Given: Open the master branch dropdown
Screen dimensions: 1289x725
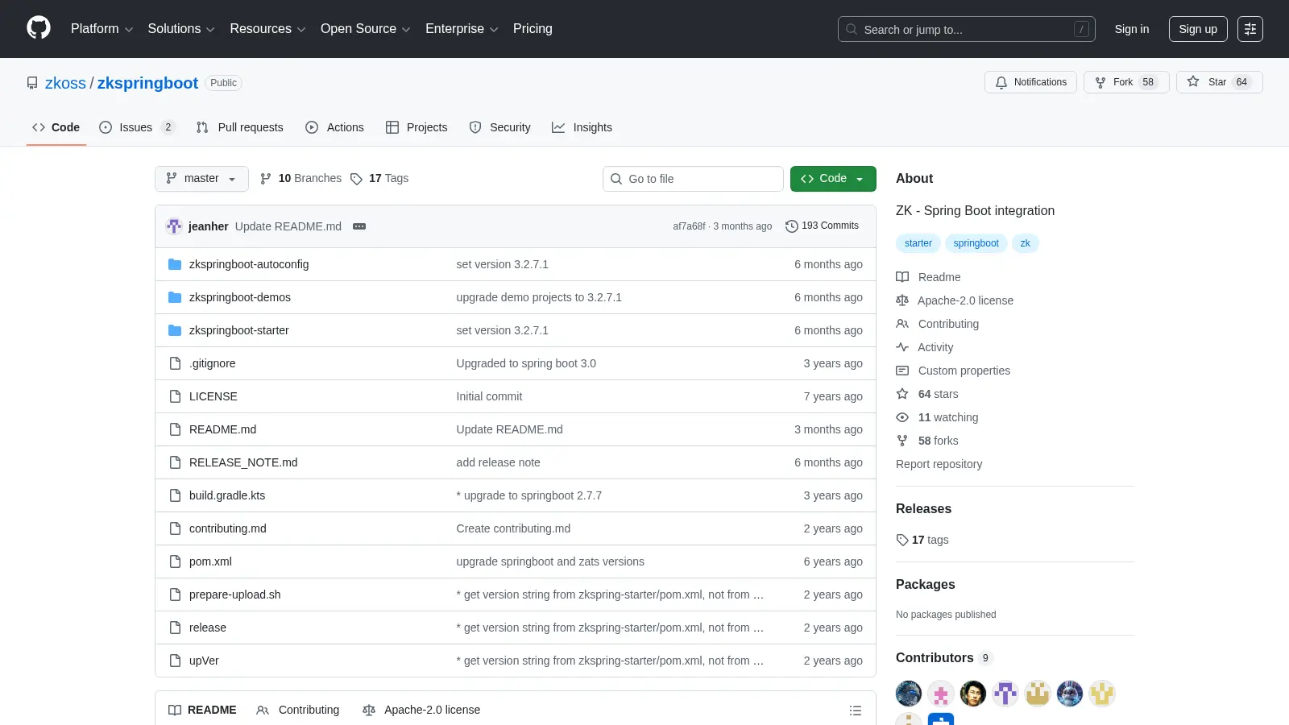Looking at the screenshot, I should pos(201,179).
